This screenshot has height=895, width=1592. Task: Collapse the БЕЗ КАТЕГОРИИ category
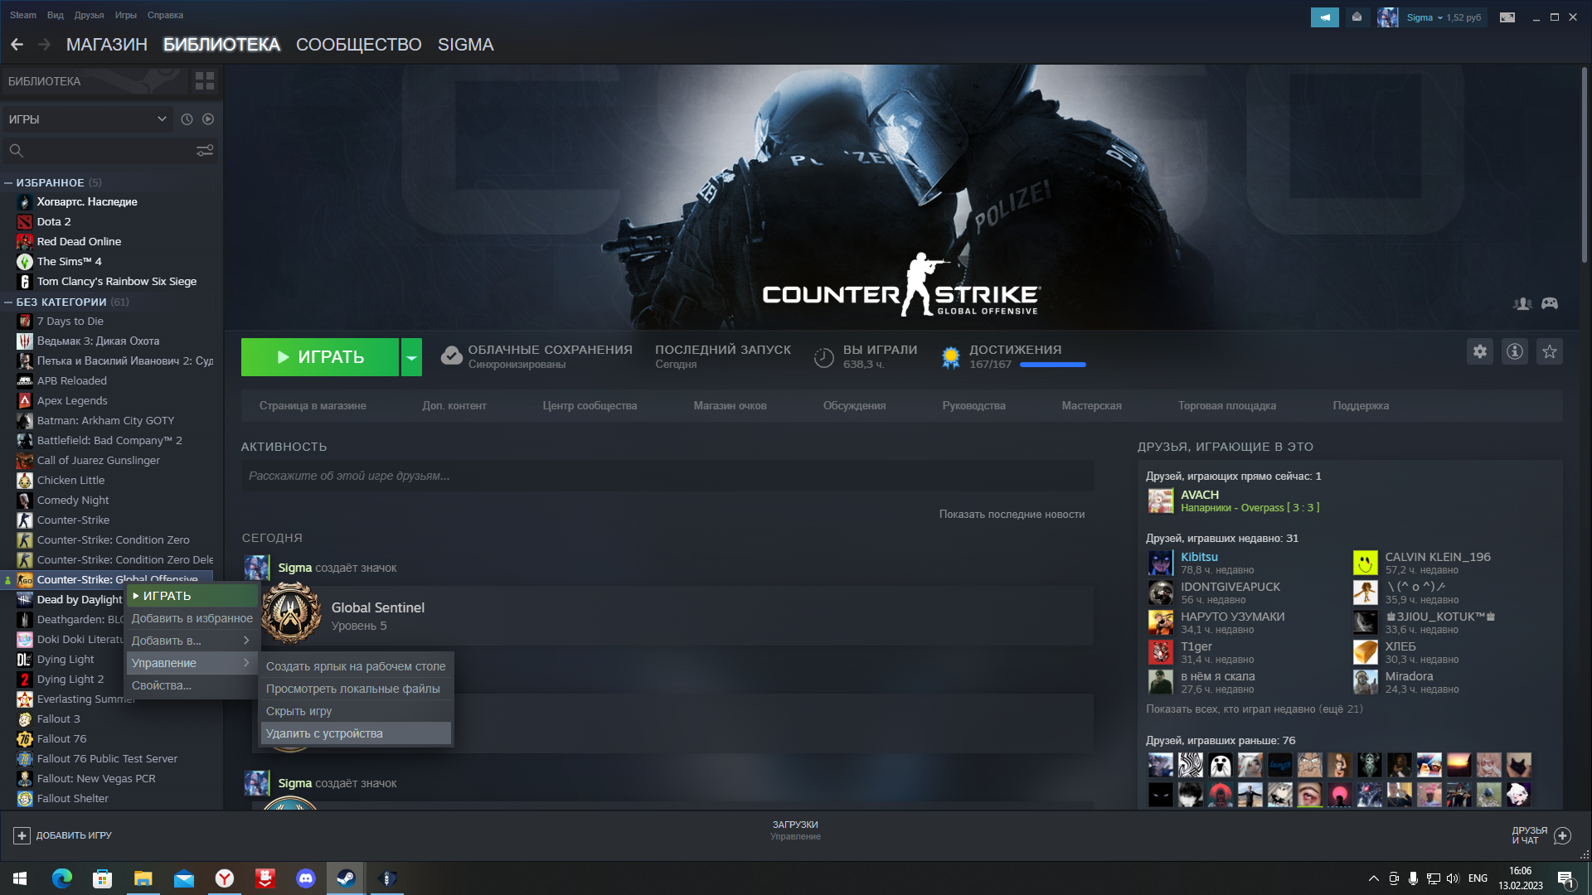tap(8, 302)
